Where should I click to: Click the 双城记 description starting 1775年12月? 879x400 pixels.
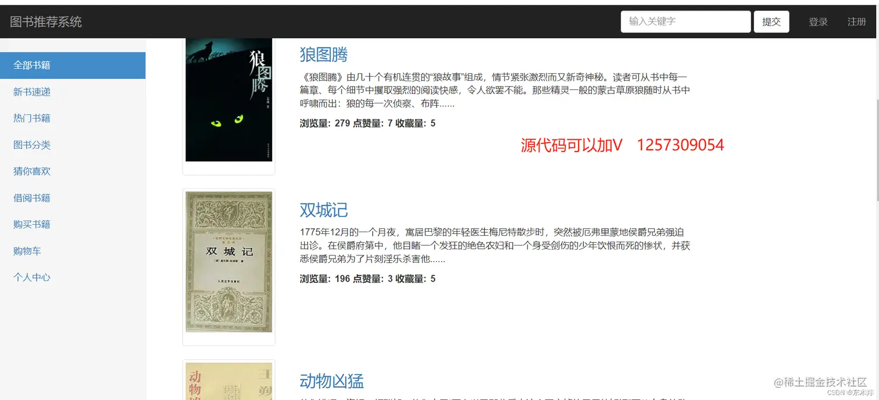[x=495, y=246]
